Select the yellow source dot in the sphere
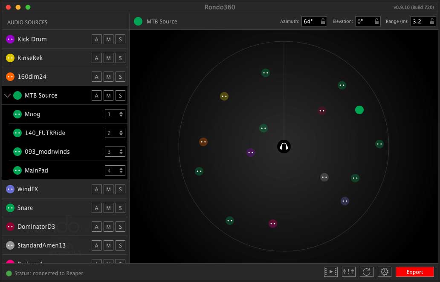The height and width of the screenshot is (282, 440). 224,96
